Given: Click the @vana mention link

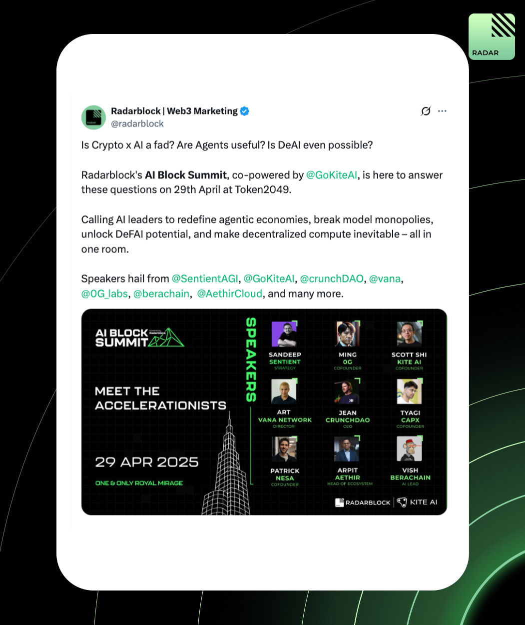Looking at the screenshot, I should (385, 278).
